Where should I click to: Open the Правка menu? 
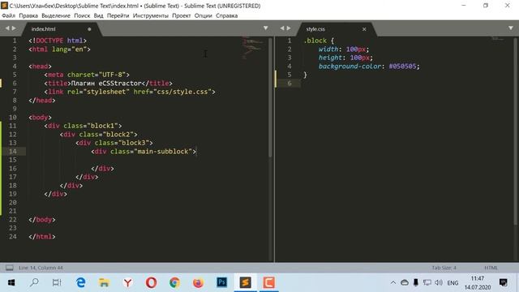28,15
